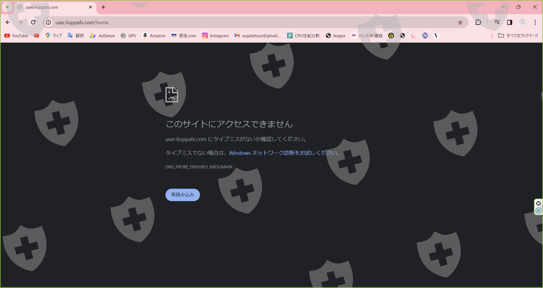Open the AdSense bookmark
This screenshot has height=288, width=543.
click(x=102, y=36)
